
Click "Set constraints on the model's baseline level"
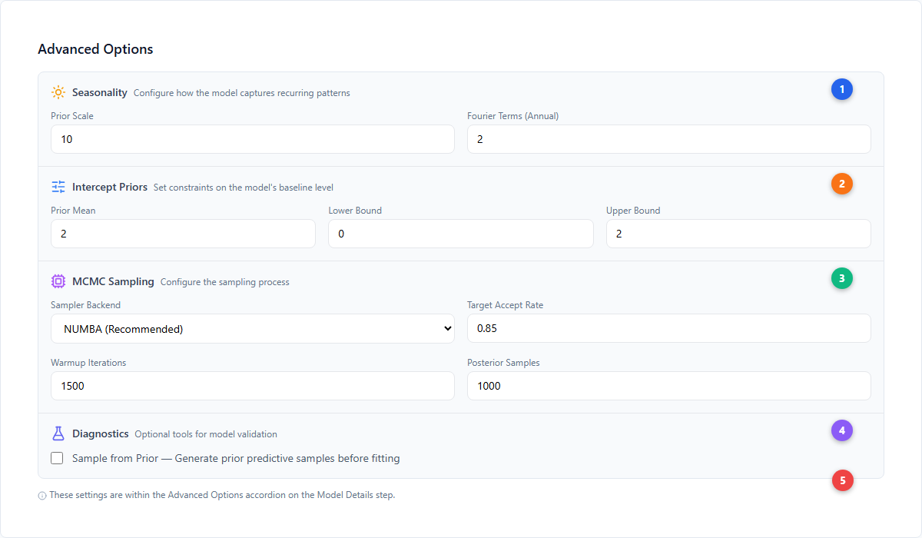(x=244, y=188)
